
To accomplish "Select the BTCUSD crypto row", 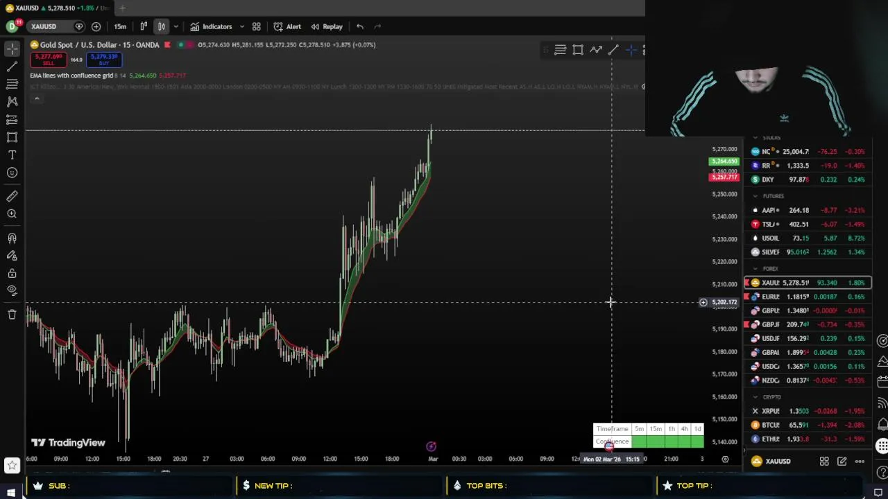I will (808, 425).
